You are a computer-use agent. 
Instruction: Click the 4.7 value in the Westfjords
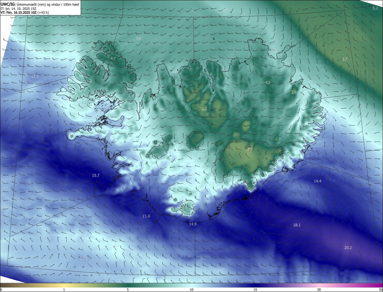[113, 59]
